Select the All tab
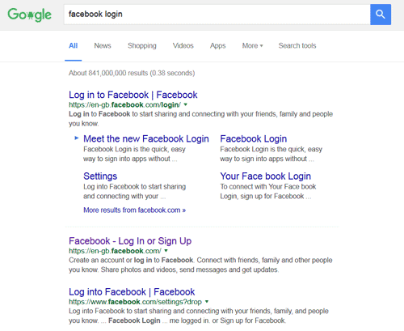 point(74,45)
